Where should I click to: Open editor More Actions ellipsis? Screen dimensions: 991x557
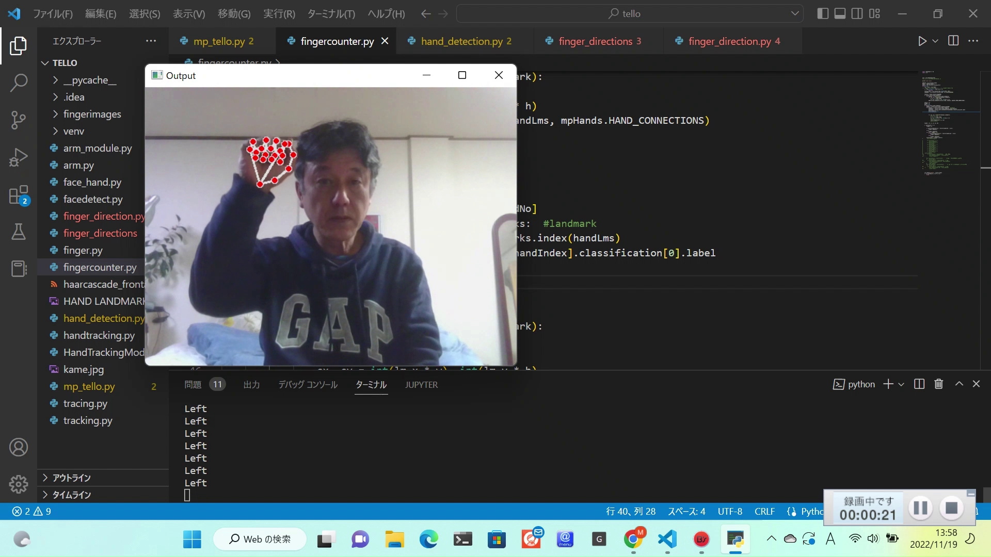(973, 41)
